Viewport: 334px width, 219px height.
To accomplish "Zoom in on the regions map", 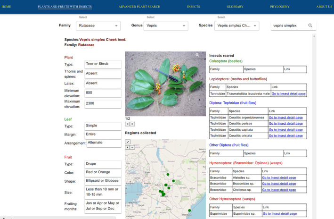I will 127,147.
